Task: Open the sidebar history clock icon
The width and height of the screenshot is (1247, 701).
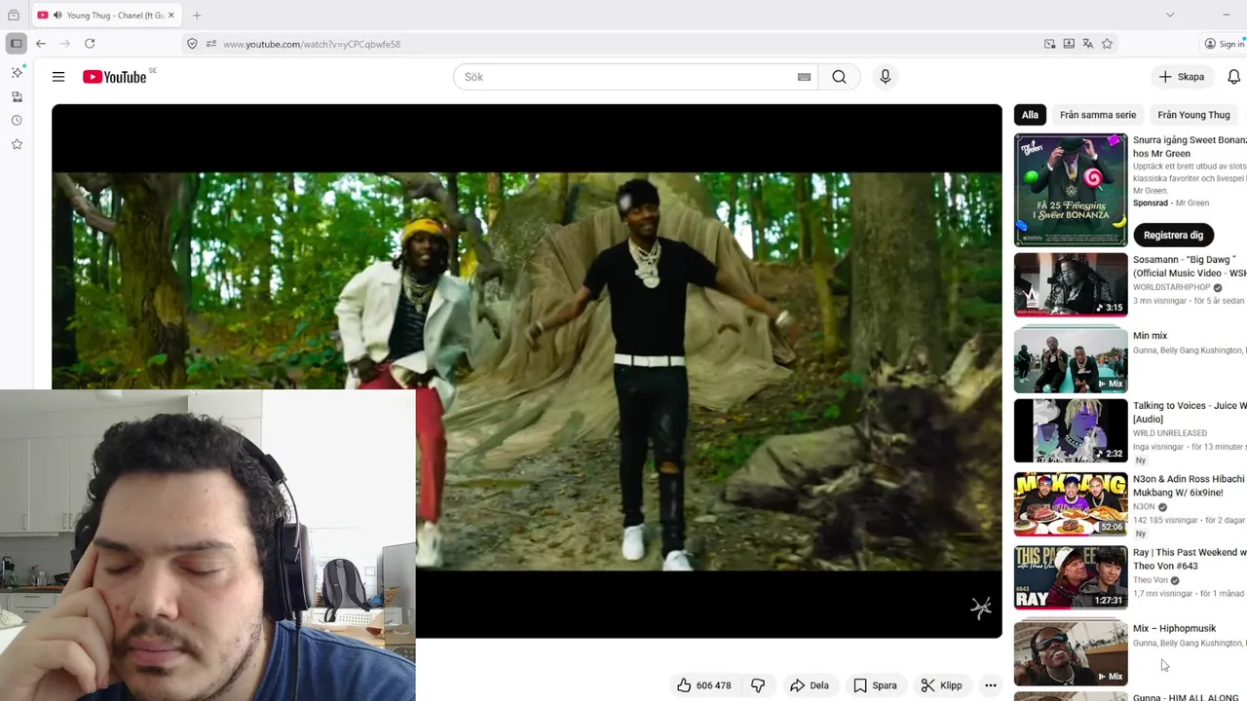Action: coord(17,121)
